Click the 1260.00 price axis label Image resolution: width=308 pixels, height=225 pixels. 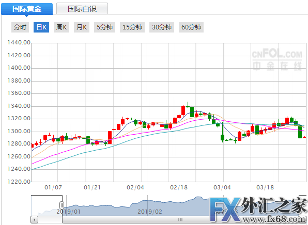pos(19,156)
